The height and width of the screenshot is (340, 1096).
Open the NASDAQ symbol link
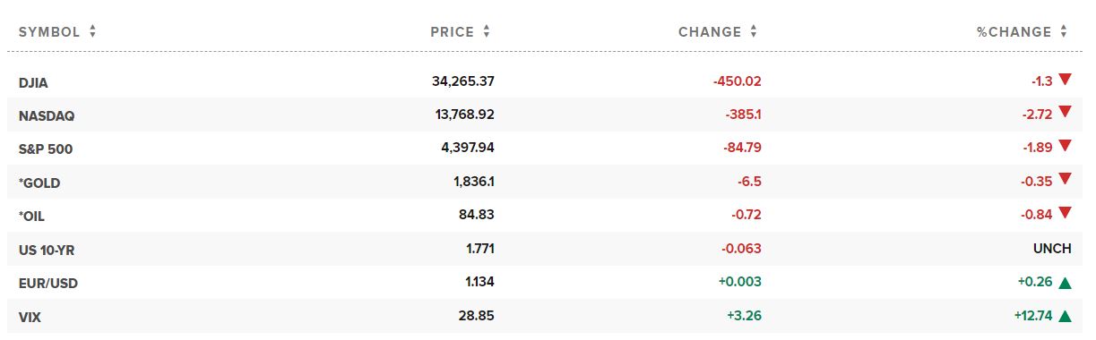(45, 115)
